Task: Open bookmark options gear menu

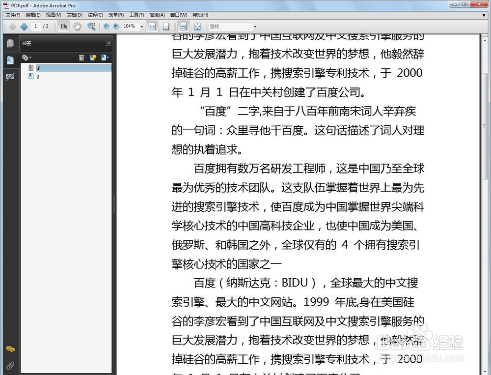Action: 27,58
